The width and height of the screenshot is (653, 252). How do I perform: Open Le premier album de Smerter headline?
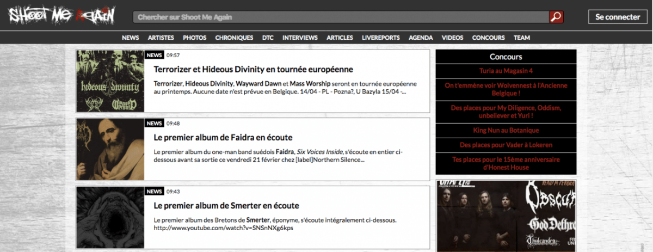pyautogui.click(x=226, y=206)
